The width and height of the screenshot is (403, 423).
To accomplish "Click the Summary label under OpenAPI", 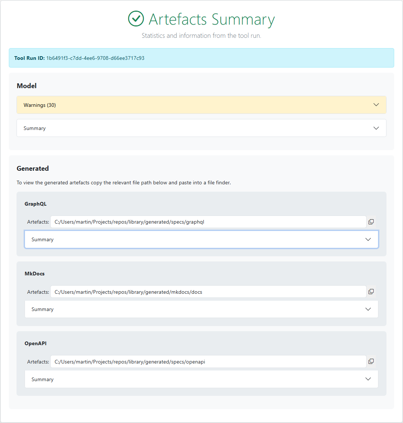I will pyautogui.click(x=43, y=379).
